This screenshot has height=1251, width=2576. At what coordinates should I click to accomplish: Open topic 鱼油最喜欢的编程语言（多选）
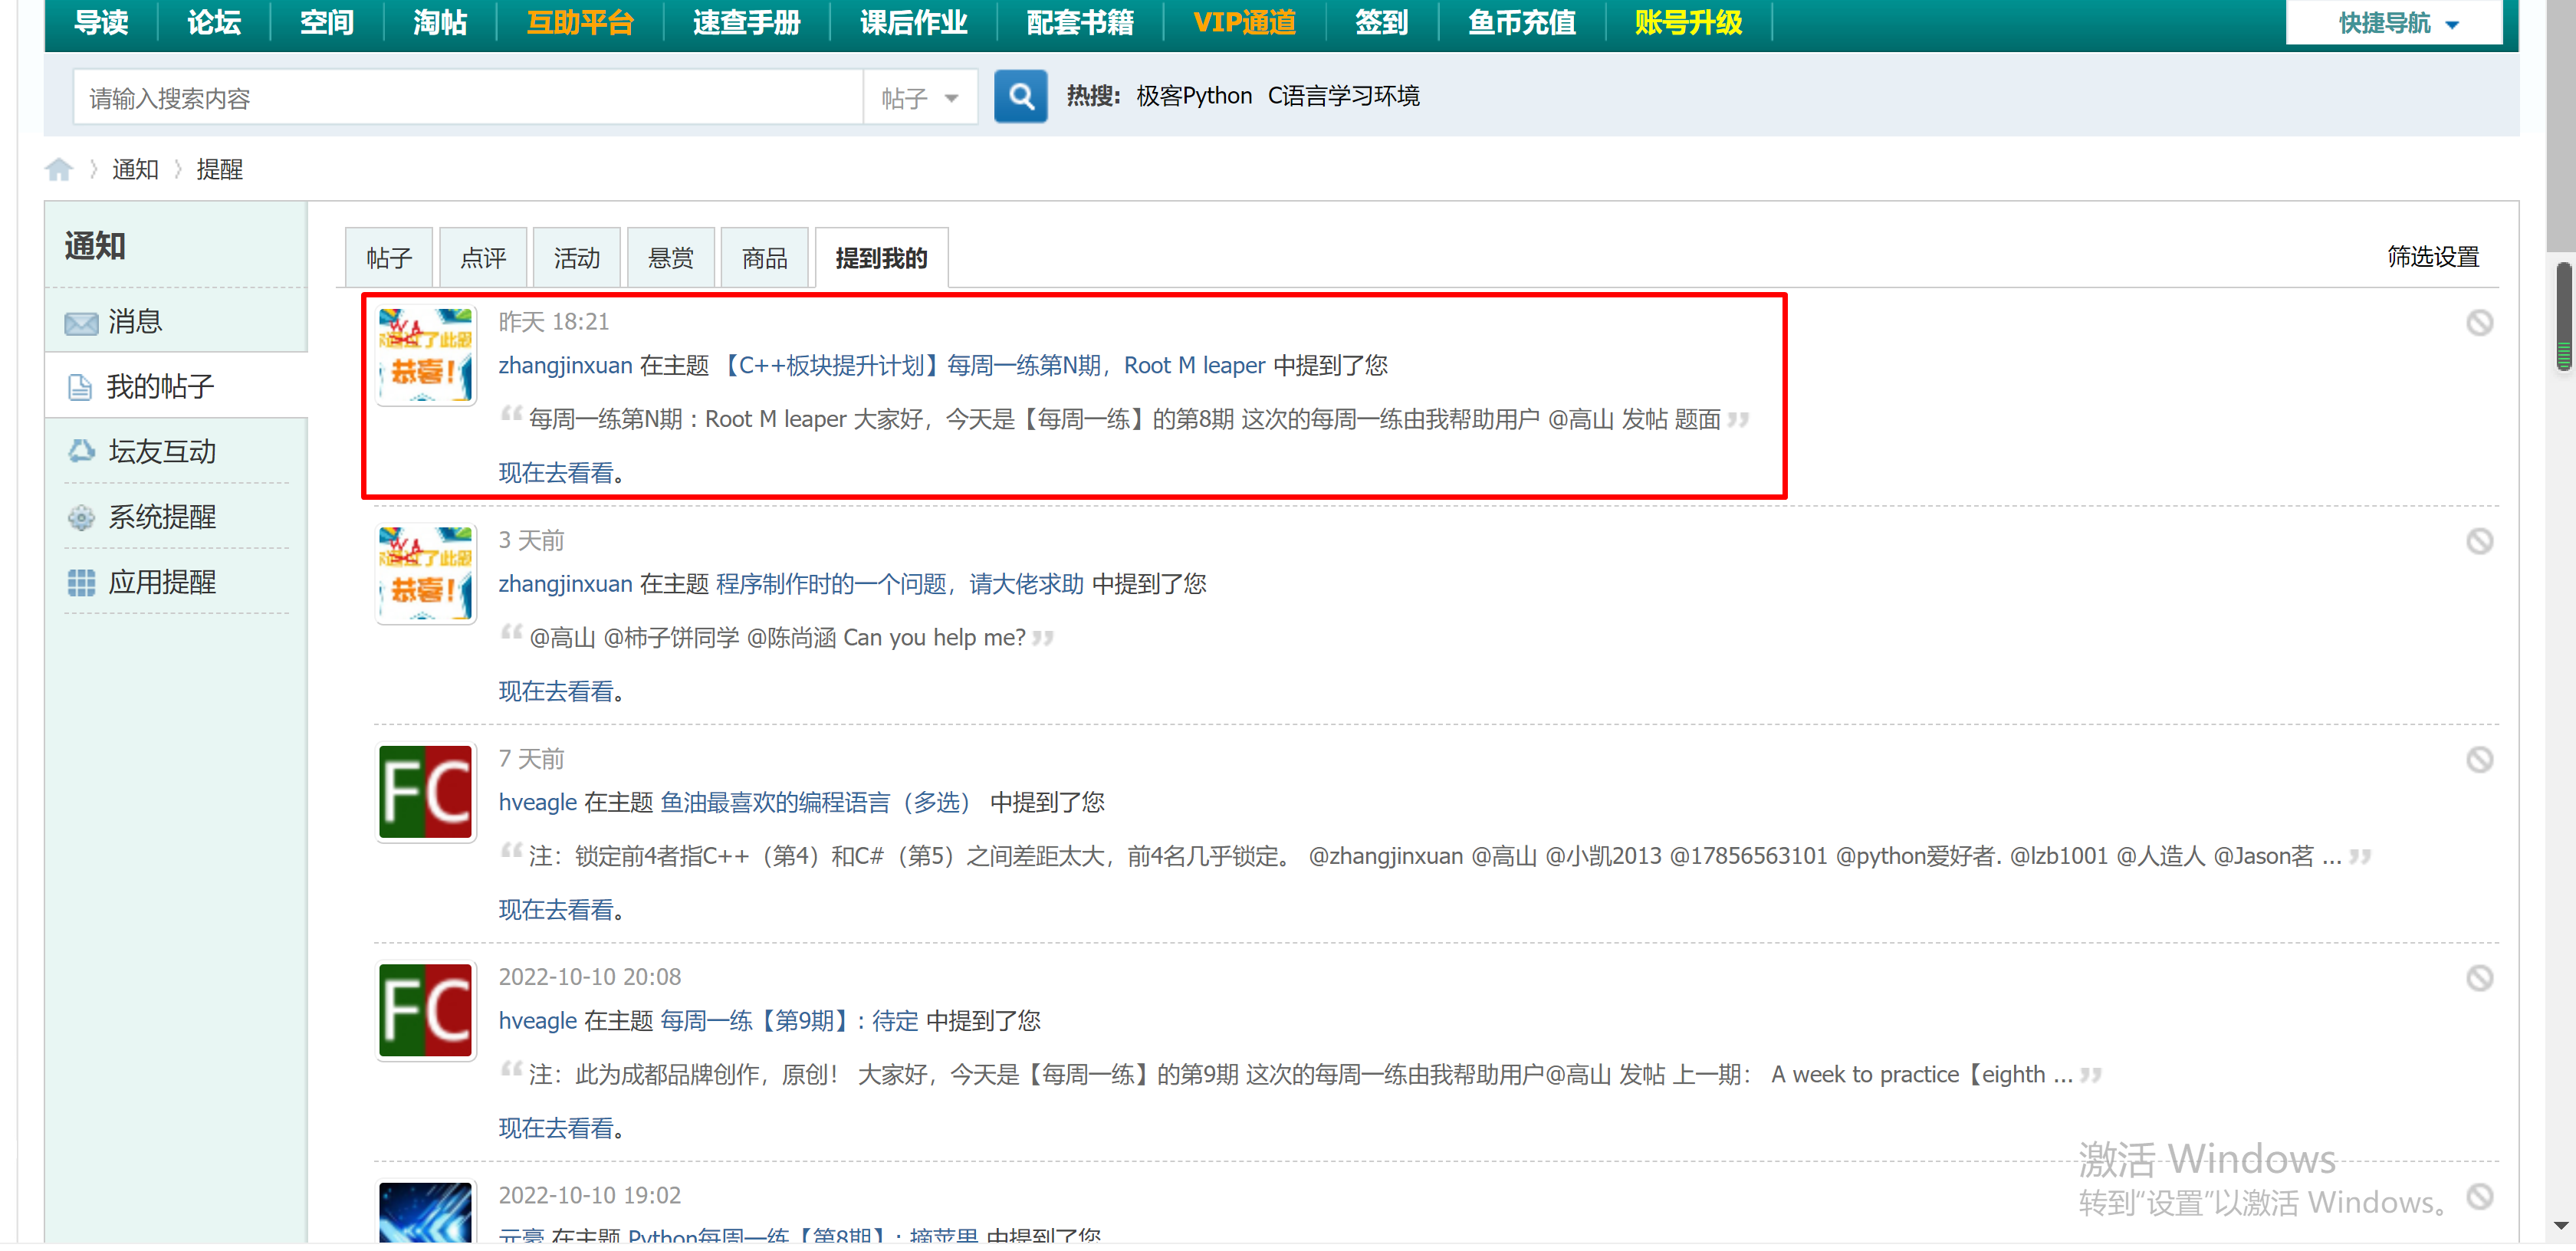tap(816, 802)
